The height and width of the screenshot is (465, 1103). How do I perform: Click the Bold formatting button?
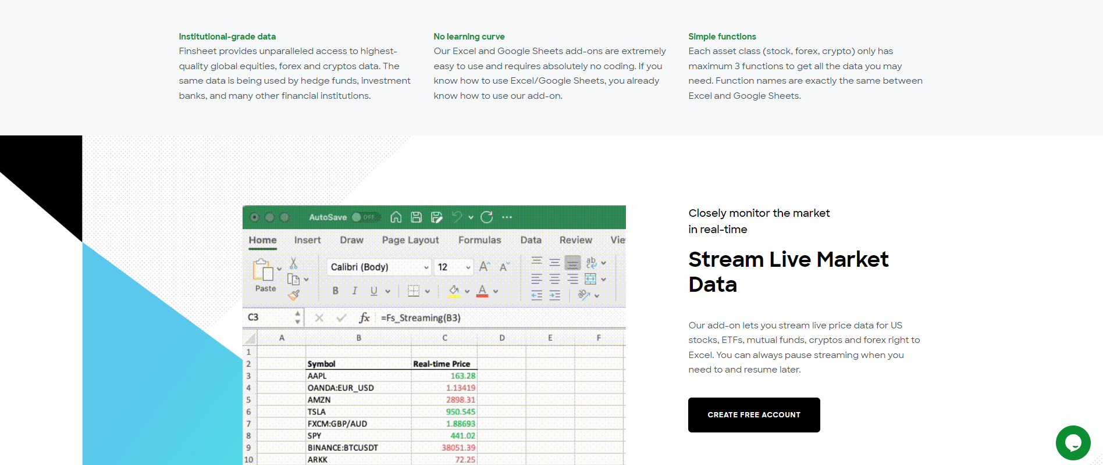(x=335, y=291)
